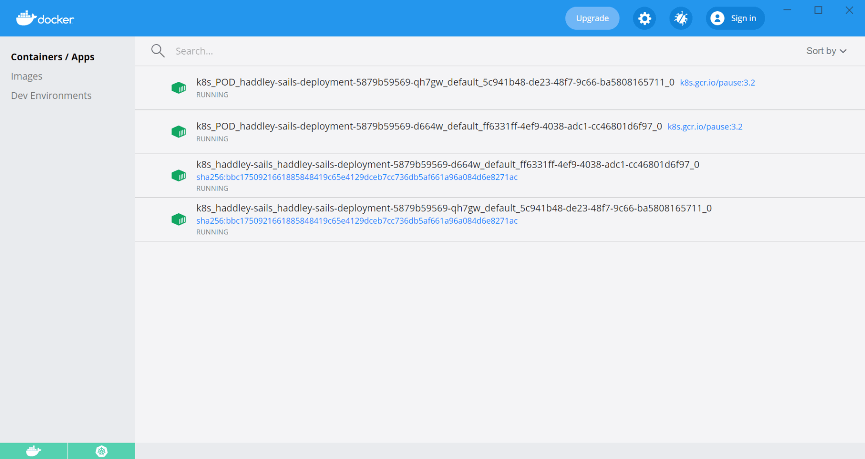Open sha256 image link under haddley-sails qh7gw
Image resolution: width=865 pixels, height=459 pixels.
357,221
